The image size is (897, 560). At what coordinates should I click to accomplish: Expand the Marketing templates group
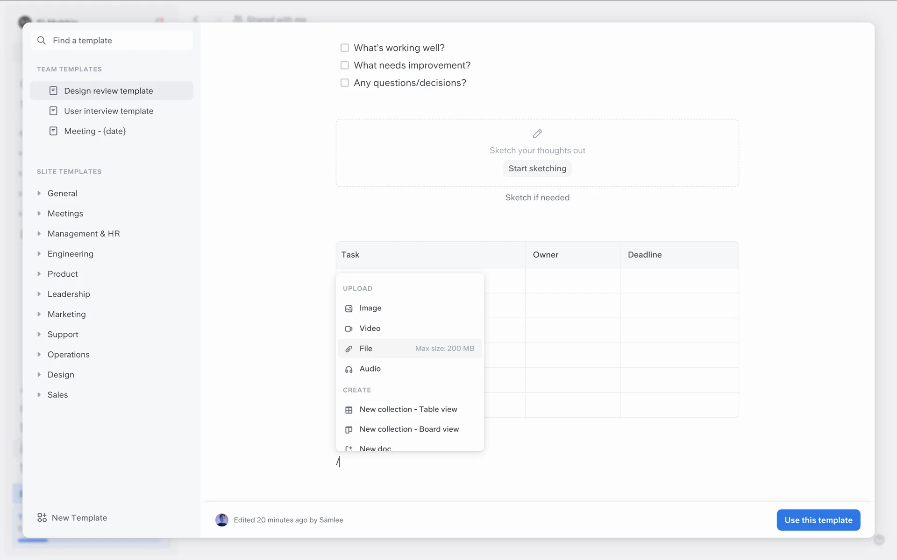pos(39,314)
